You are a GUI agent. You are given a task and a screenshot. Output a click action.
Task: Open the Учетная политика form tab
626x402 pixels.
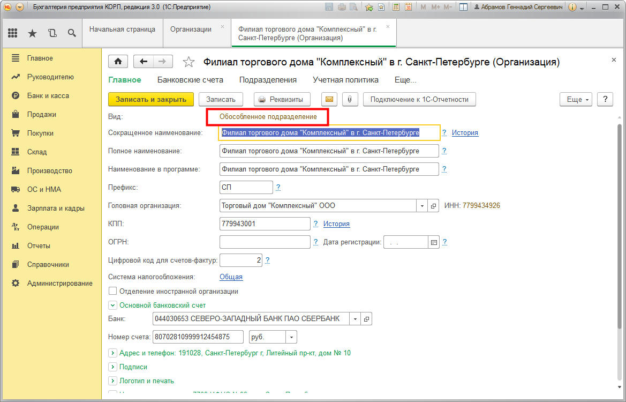[345, 80]
